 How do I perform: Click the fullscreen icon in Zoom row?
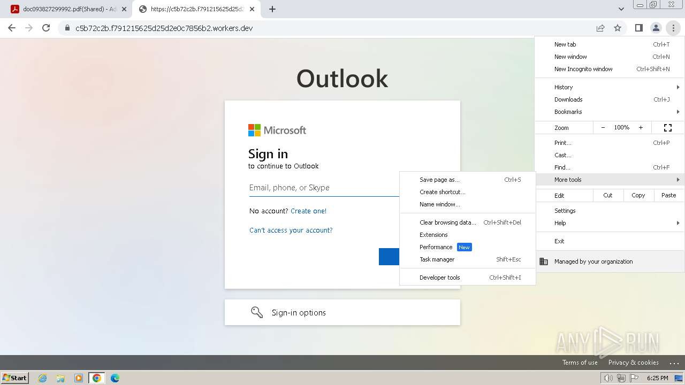coord(668,128)
